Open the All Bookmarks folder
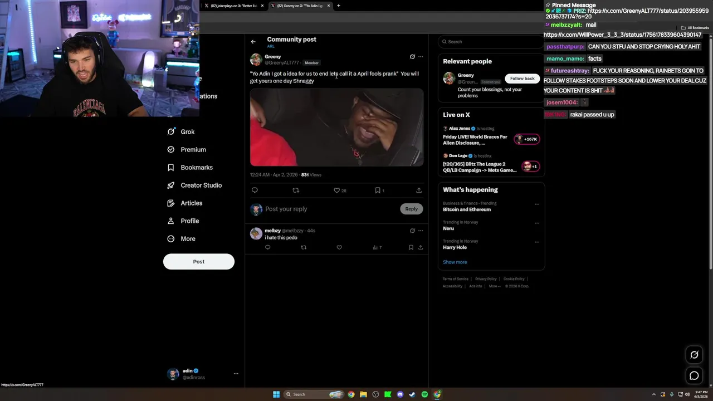The height and width of the screenshot is (401, 713). 695,28
